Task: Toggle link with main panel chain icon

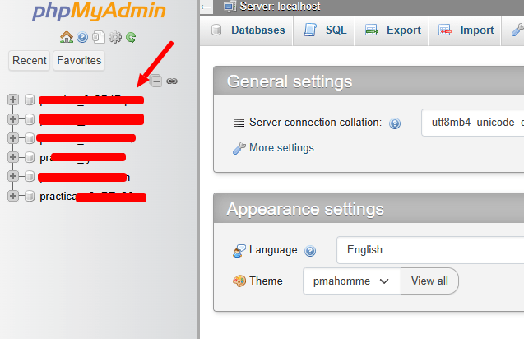Action: point(172,81)
